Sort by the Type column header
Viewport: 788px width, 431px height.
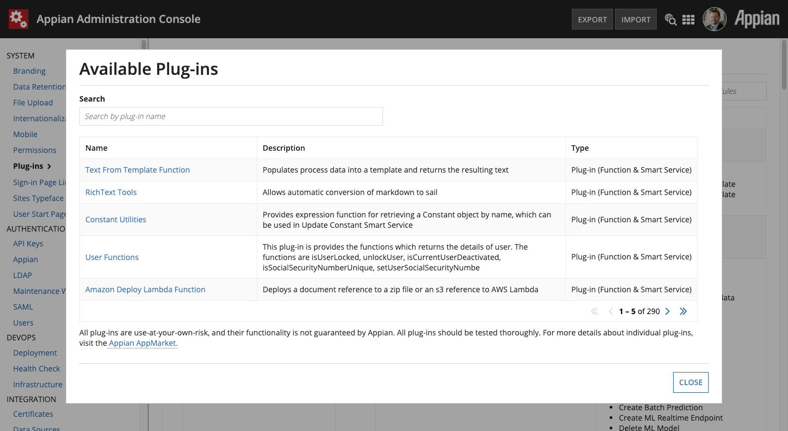click(x=631, y=148)
